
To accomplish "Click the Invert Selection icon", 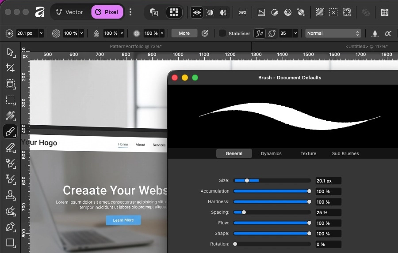I will pyautogui.click(x=346, y=12).
